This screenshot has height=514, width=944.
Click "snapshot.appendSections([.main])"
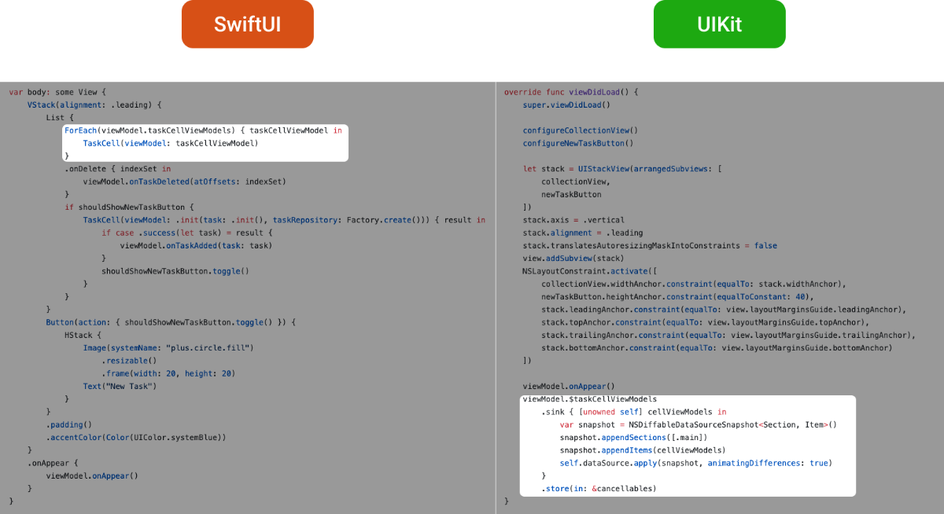click(x=634, y=437)
